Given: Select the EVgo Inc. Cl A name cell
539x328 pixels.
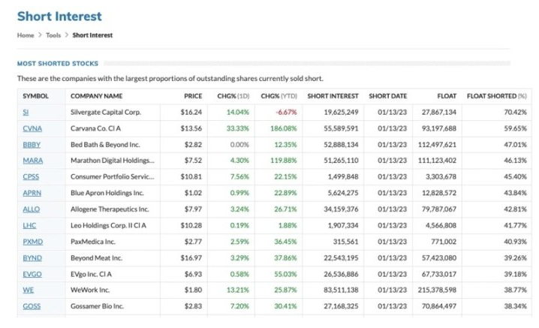Looking at the screenshot, I should pyautogui.click(x=91, y=274).
